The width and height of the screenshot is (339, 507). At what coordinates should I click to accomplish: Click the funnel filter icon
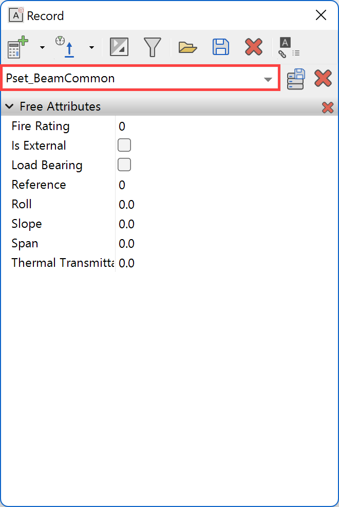(152, 47)
